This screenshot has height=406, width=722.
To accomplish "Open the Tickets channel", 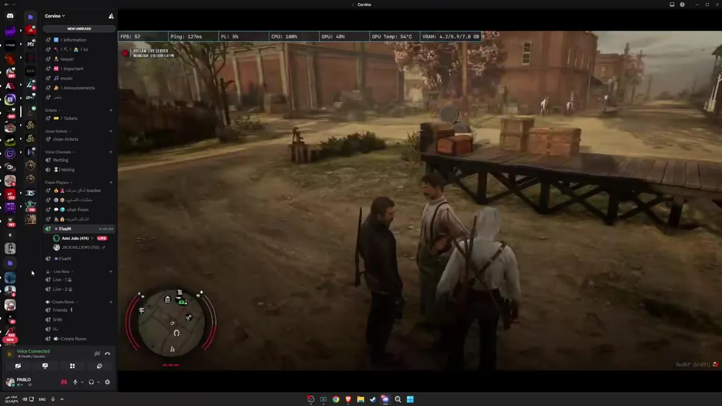I will [79, 118].
